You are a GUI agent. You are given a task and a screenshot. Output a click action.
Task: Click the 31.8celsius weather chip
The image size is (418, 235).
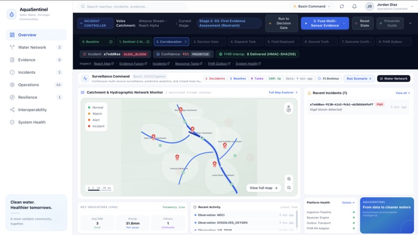tap(328, 79)
